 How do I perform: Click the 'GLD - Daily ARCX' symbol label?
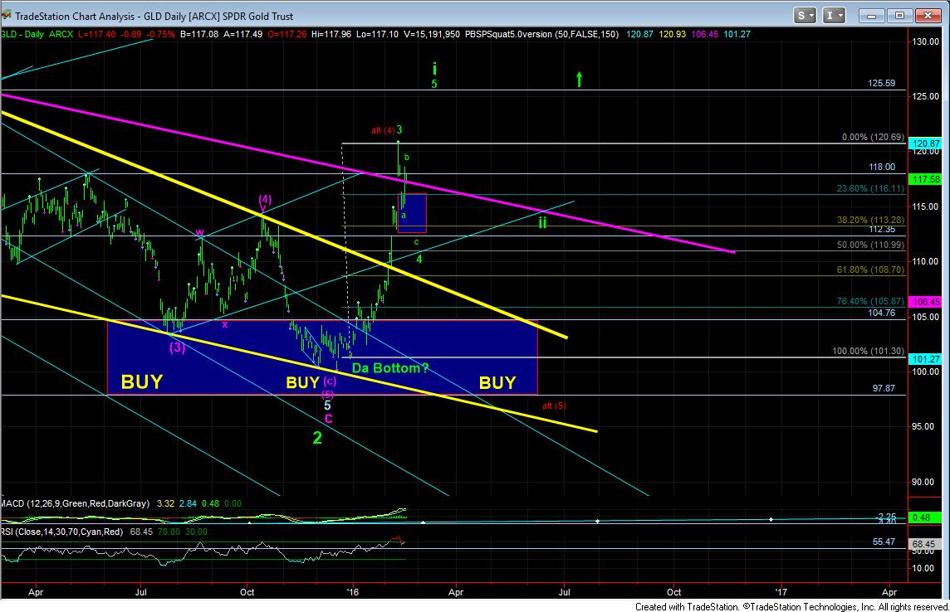tap(37, 35)
